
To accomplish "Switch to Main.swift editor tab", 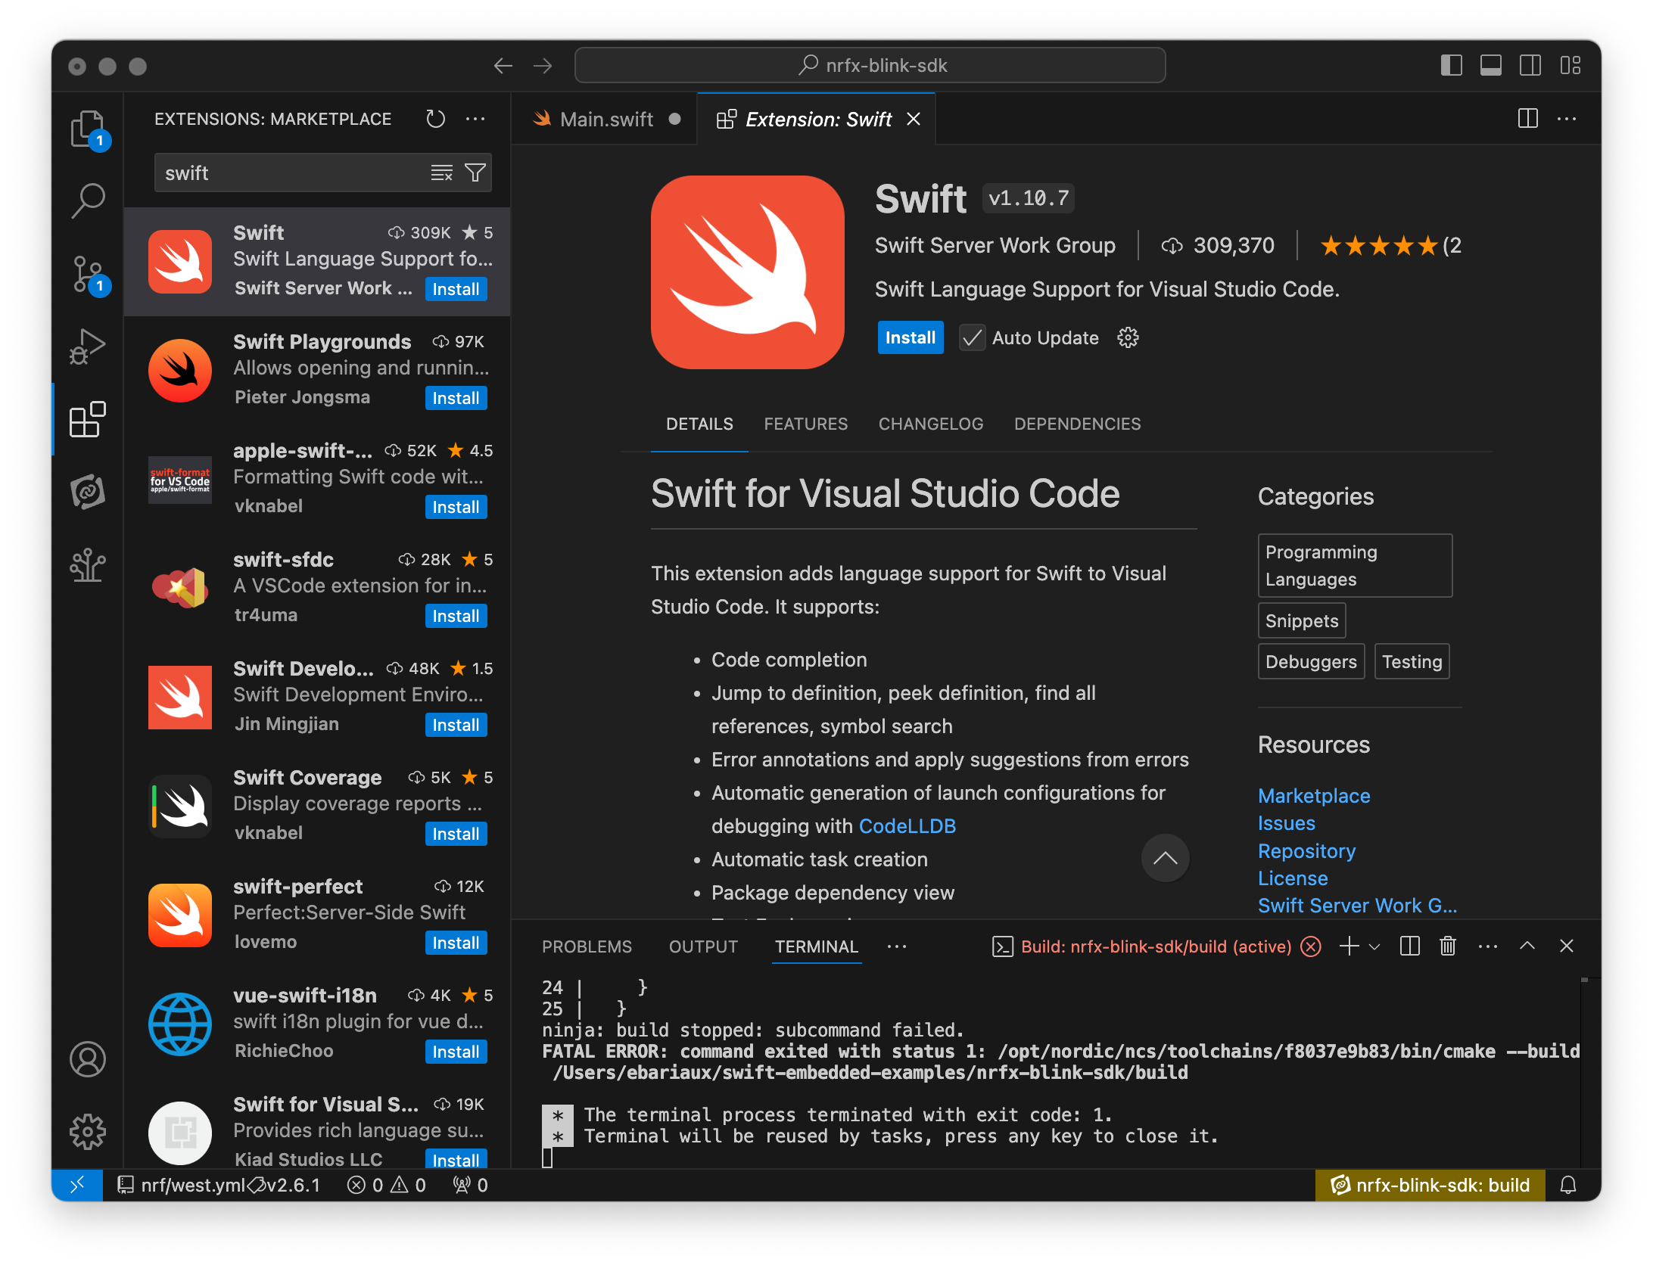I will [x=604, y=119].
